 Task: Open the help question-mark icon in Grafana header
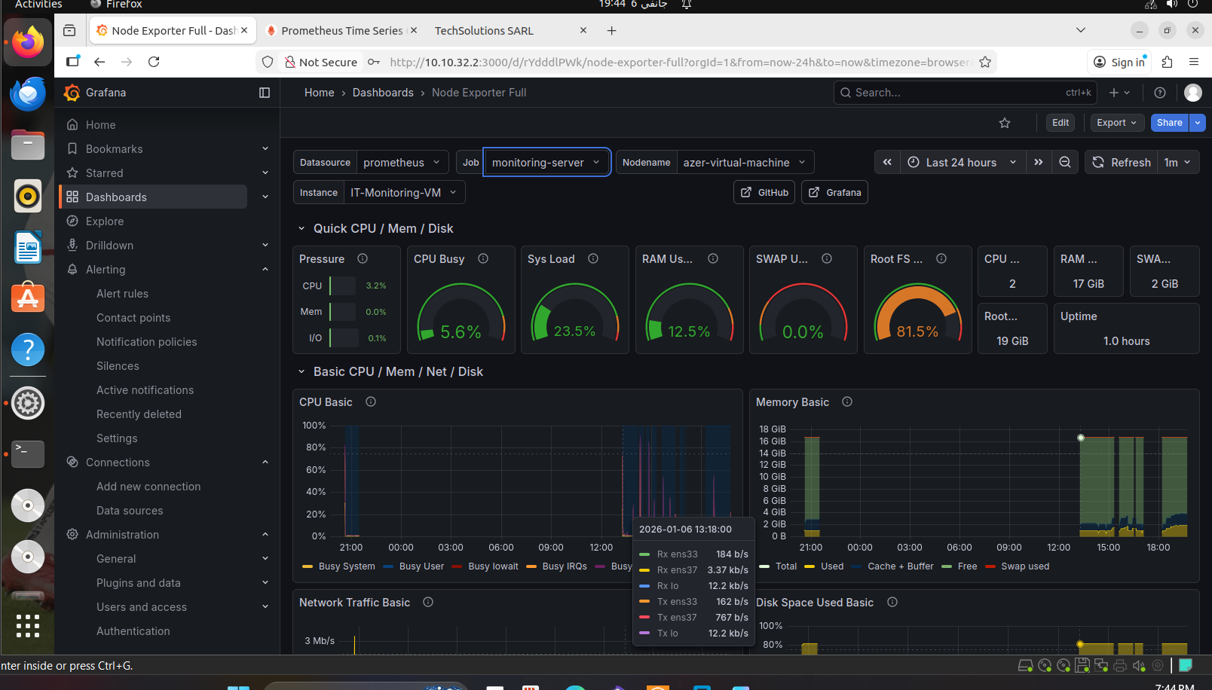click(x=1160, y=93)
